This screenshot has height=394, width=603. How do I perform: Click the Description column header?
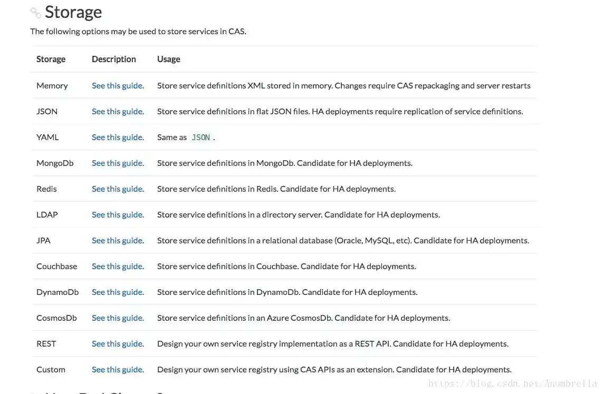113,59
